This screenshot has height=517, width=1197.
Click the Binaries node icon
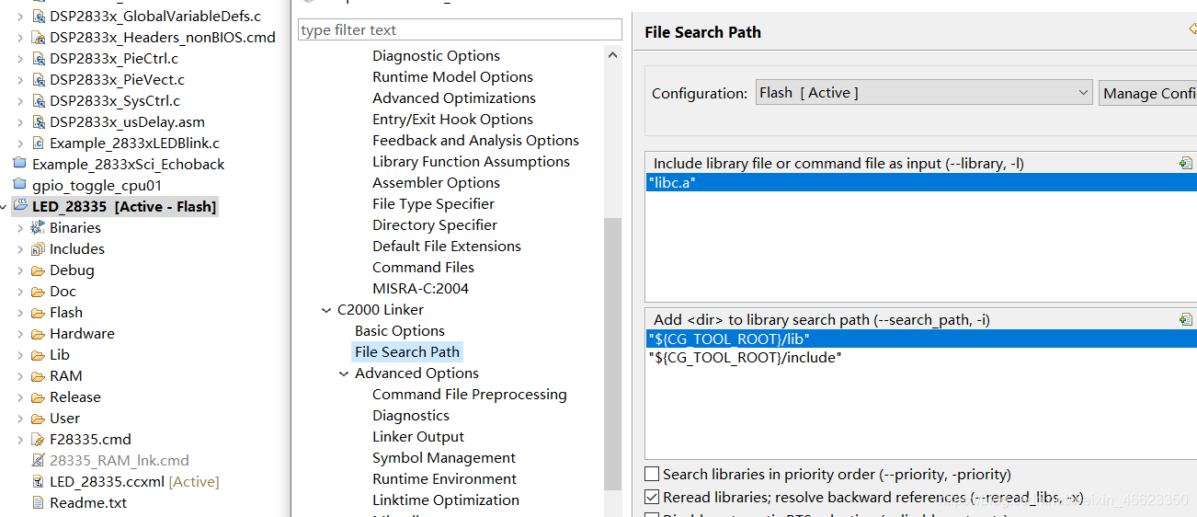[38, 227]
